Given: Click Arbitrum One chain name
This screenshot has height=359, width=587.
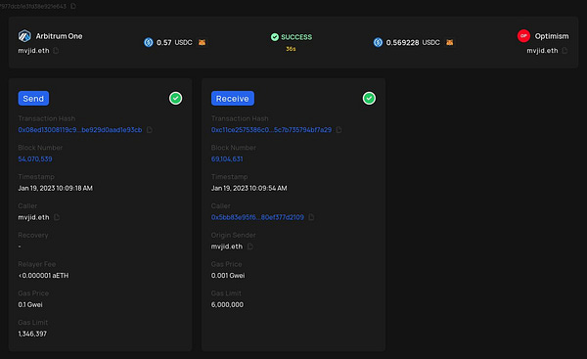Looking at the screenshot, I should [x=59, y=36].
